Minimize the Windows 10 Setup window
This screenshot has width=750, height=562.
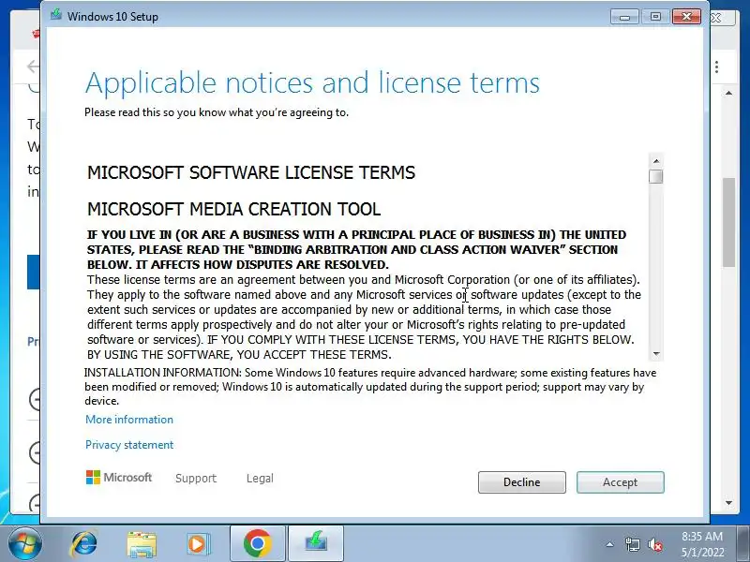click(624, 17)
